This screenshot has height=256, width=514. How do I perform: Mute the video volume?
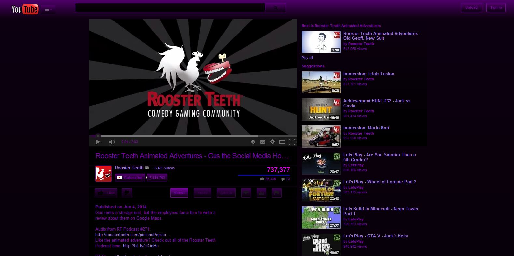[x=112, y=142]
